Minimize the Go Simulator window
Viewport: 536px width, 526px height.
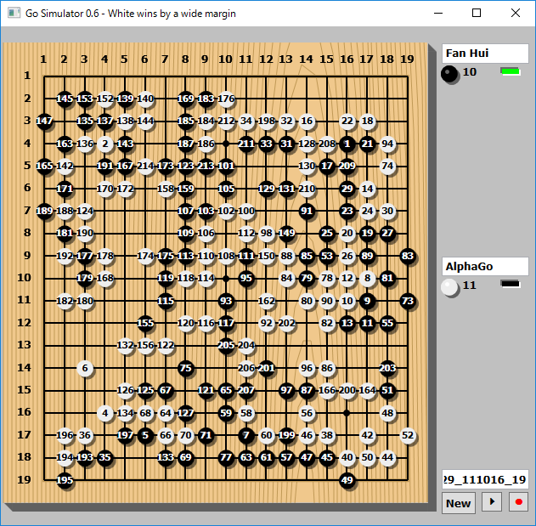click(438, 14)
